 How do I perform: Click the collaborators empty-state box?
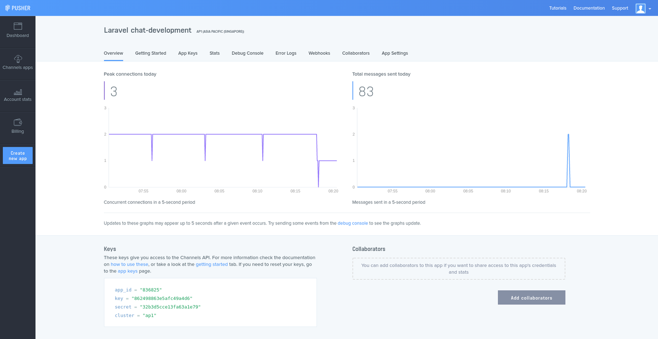click(x=459, y=269)
